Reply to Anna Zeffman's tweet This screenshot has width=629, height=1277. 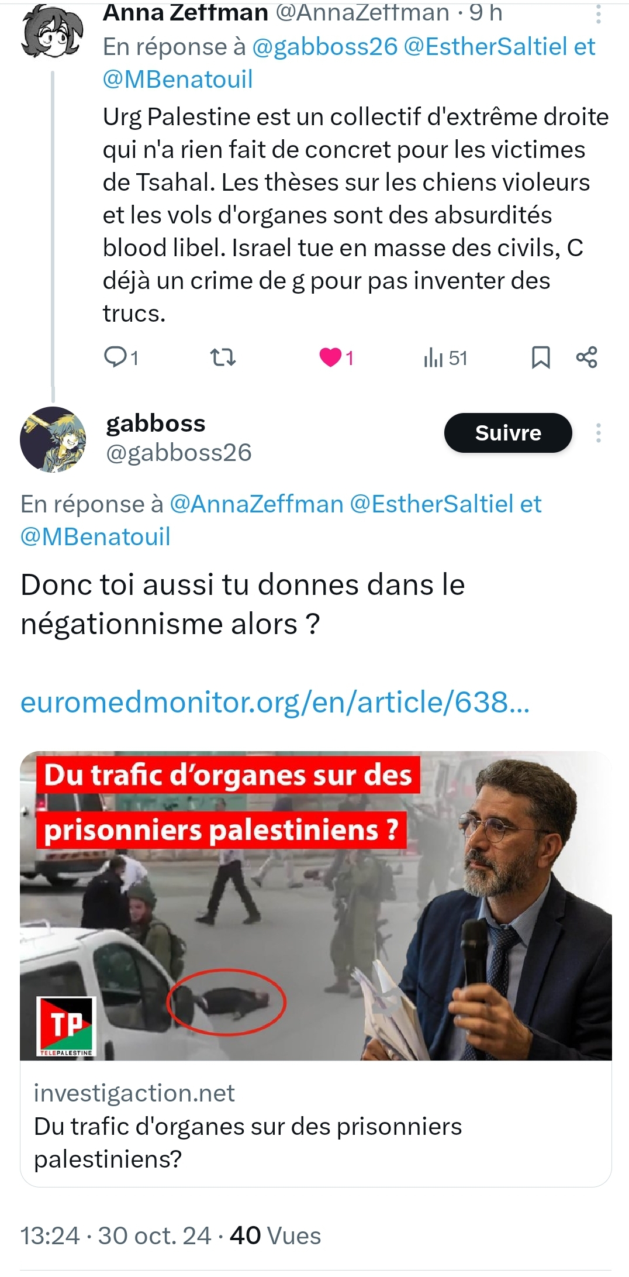tap(120, 357)
